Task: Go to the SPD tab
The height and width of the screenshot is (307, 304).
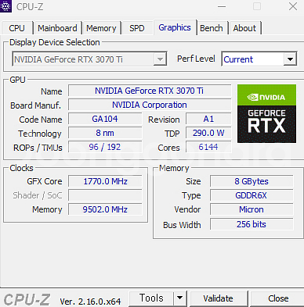Action: tap(137, 28)
